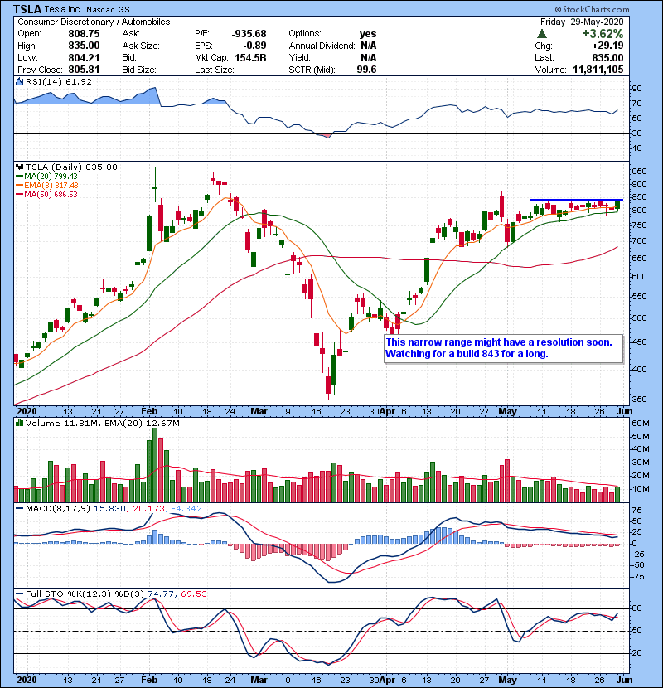
Task: Click the TSLA (Daily) 835.00 chart title
Action: click(x=71, y=167)
